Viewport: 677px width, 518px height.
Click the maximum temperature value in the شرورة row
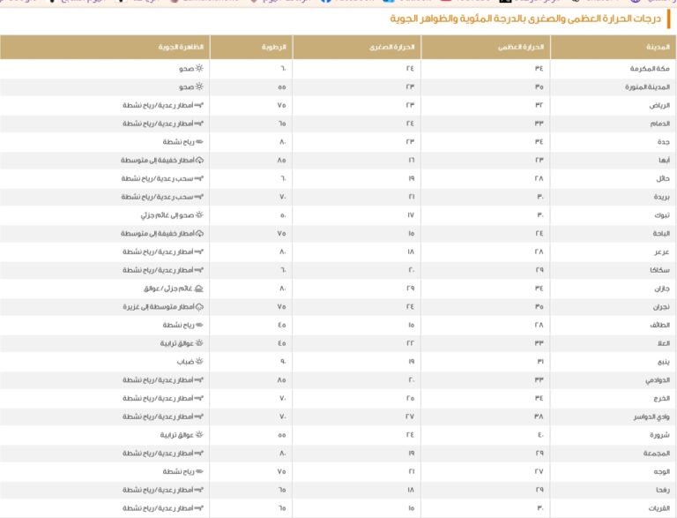(540, 435)
